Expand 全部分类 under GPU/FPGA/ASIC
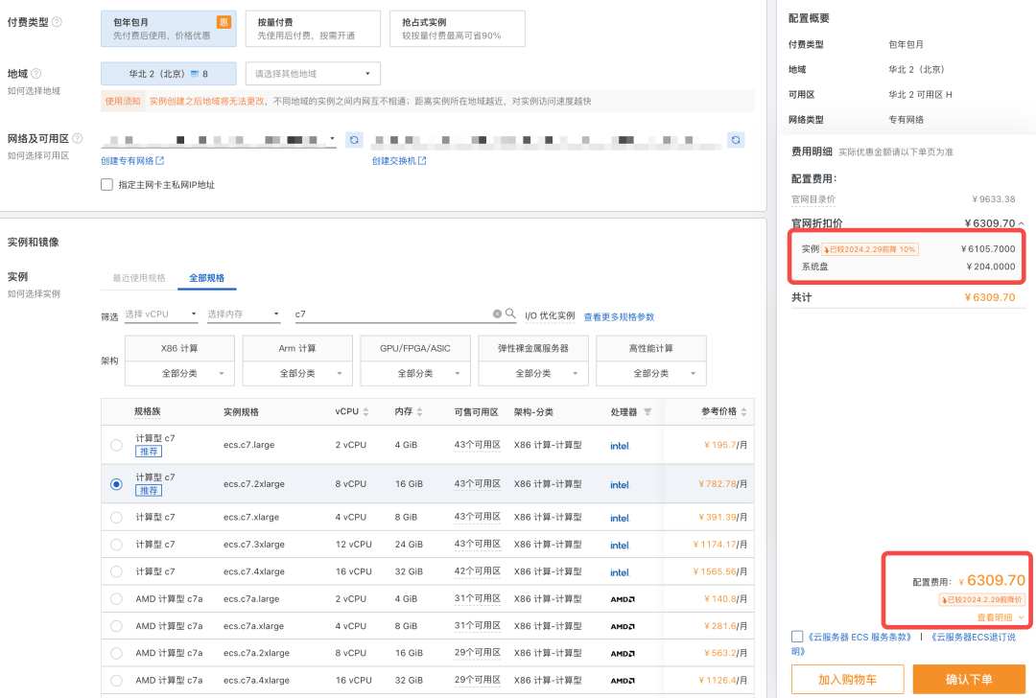The image size is (1036, 698). (x=415, y=373)
